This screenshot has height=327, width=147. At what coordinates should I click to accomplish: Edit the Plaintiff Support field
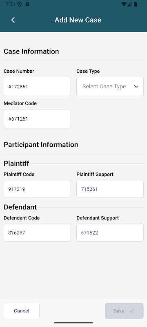110,189
